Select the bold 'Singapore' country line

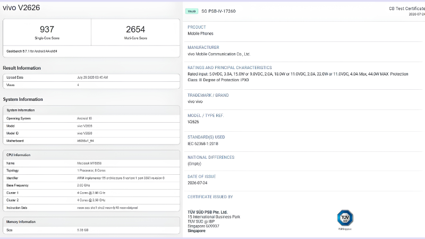point(197,231)
